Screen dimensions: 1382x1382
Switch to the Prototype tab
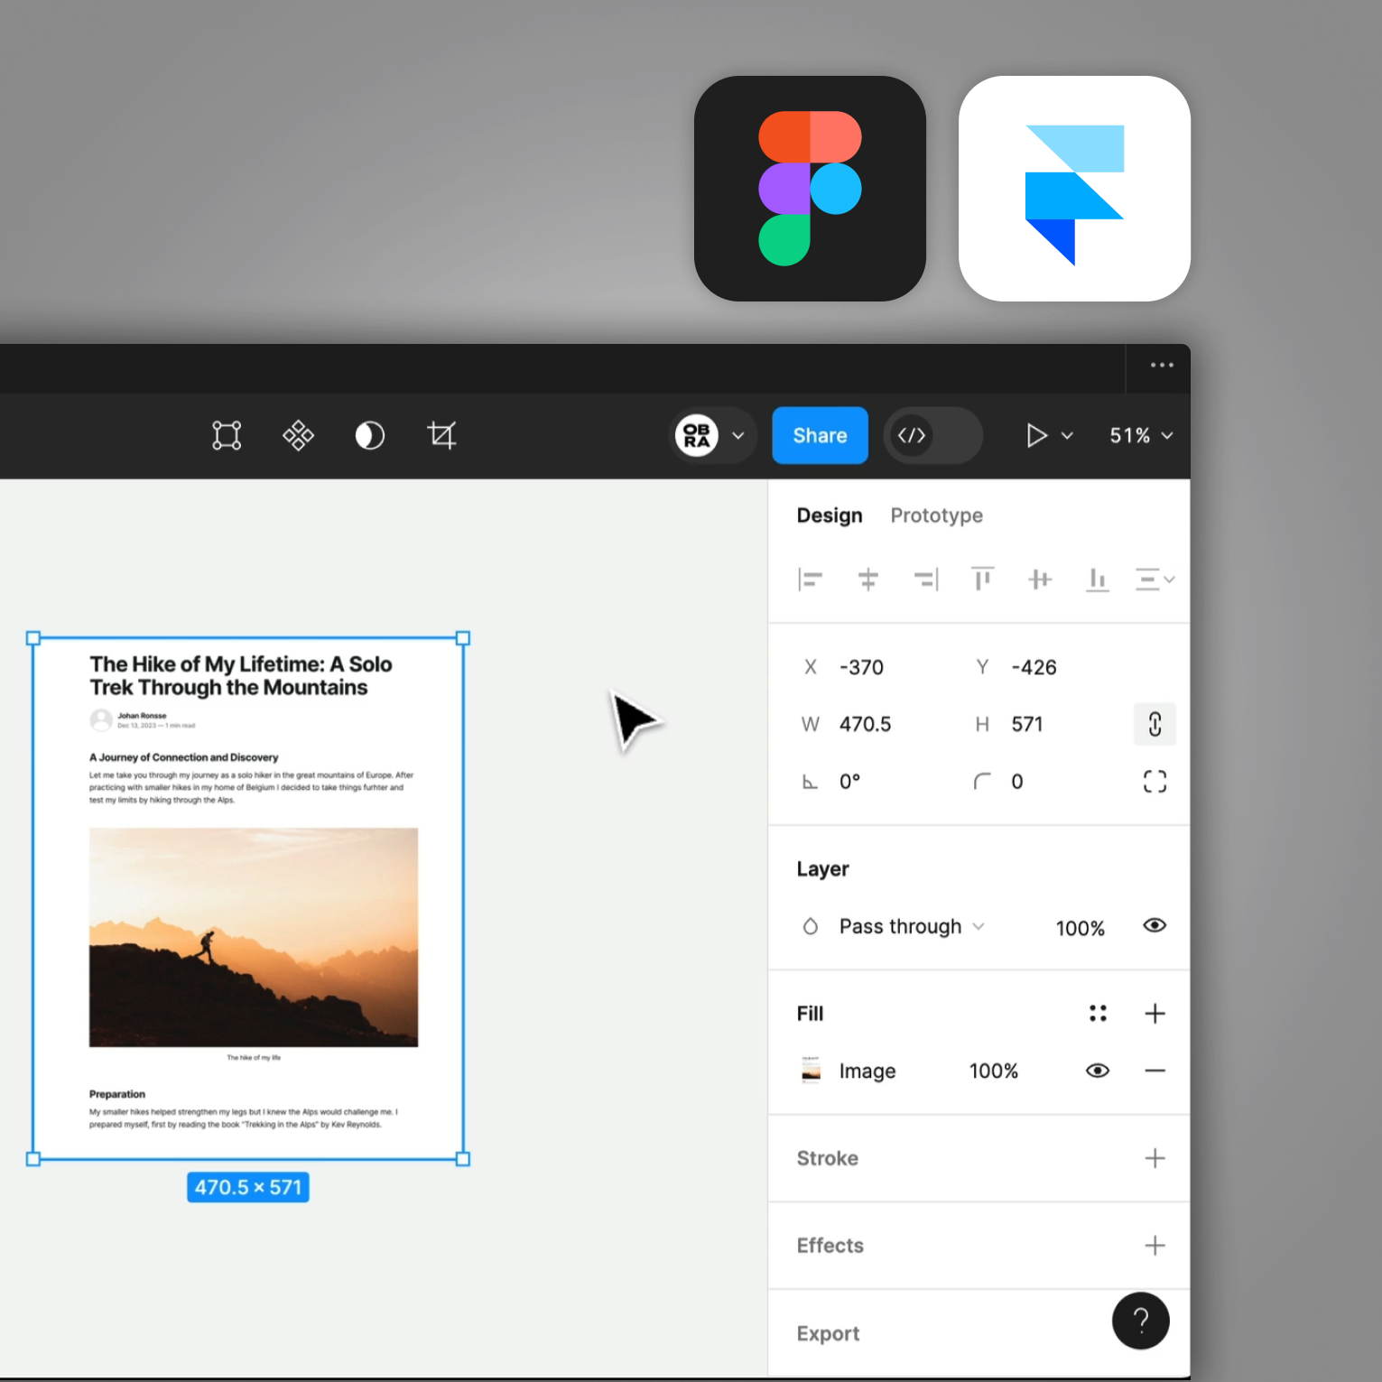[936, 515]
